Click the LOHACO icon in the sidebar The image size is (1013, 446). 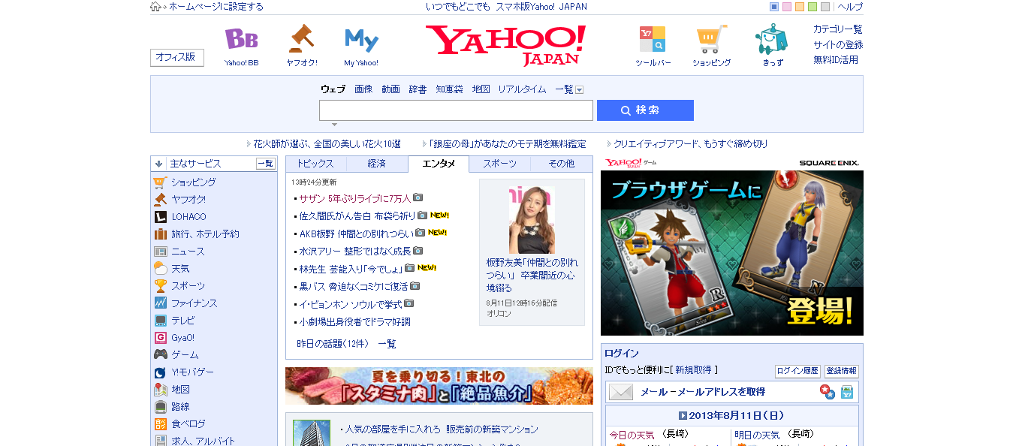(x=160, y=216)
